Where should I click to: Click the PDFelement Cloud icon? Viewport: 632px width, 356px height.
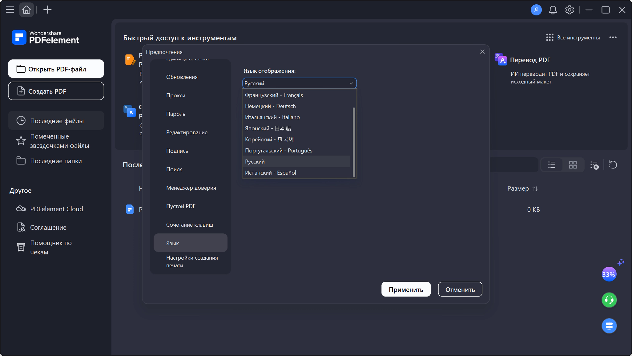21,208
